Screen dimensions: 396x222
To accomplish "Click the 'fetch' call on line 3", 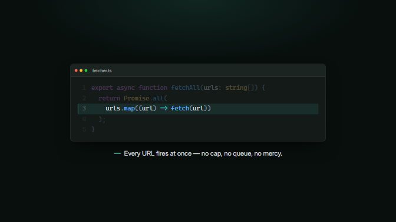I will [x=180, y=109].
